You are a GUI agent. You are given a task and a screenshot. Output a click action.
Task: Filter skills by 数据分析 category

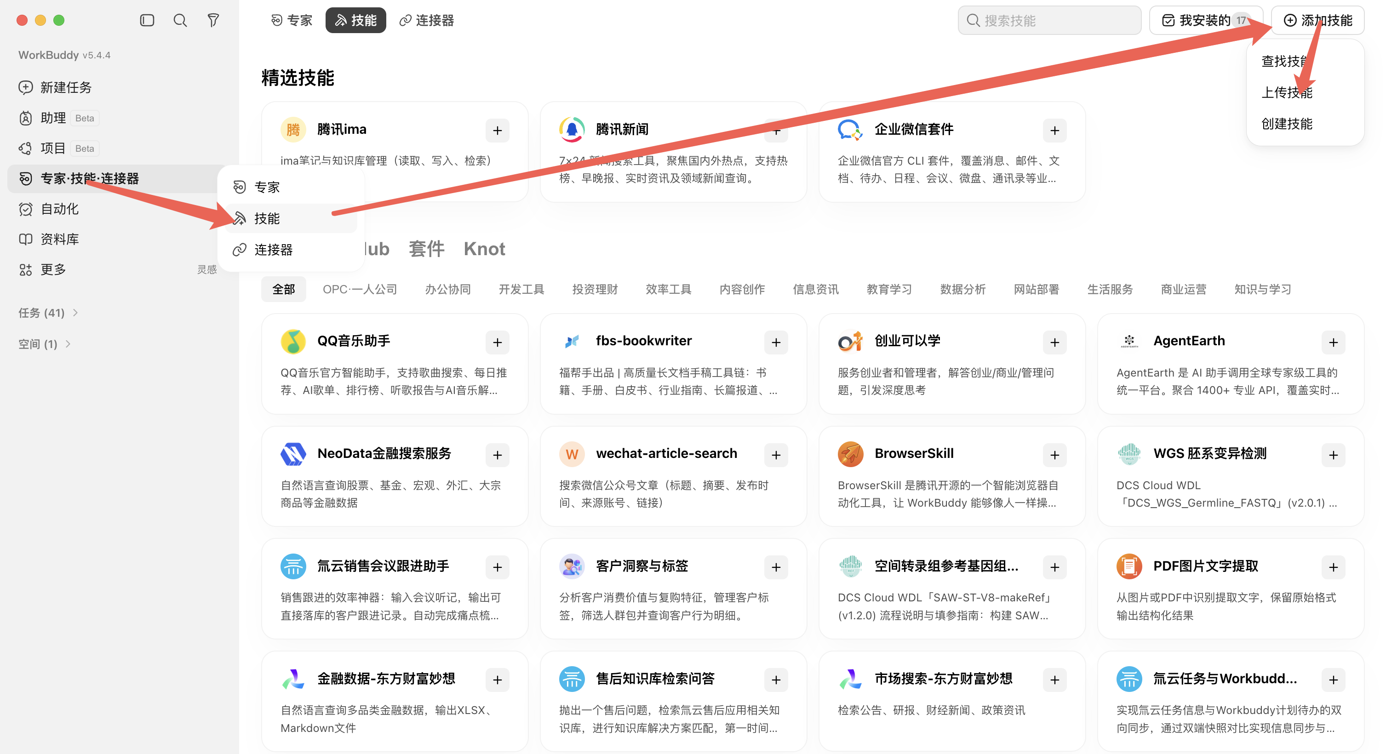click(962, 289)
